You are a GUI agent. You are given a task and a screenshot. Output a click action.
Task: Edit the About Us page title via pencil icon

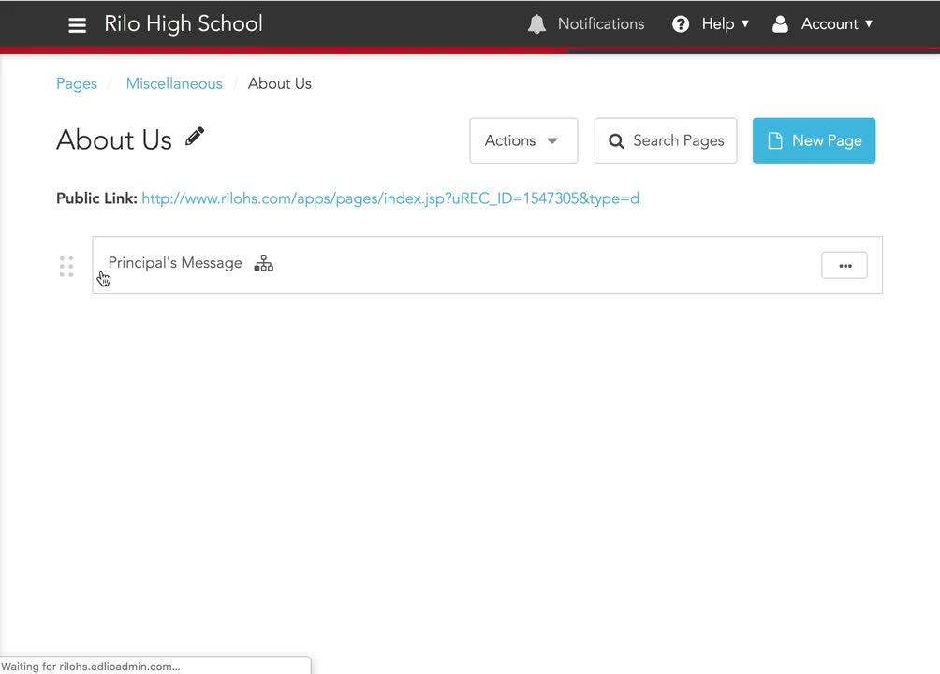(194, 137)
